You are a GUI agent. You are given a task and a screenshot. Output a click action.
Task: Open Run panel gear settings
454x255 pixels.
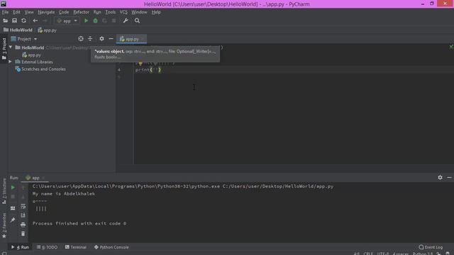tap(440, 178)
